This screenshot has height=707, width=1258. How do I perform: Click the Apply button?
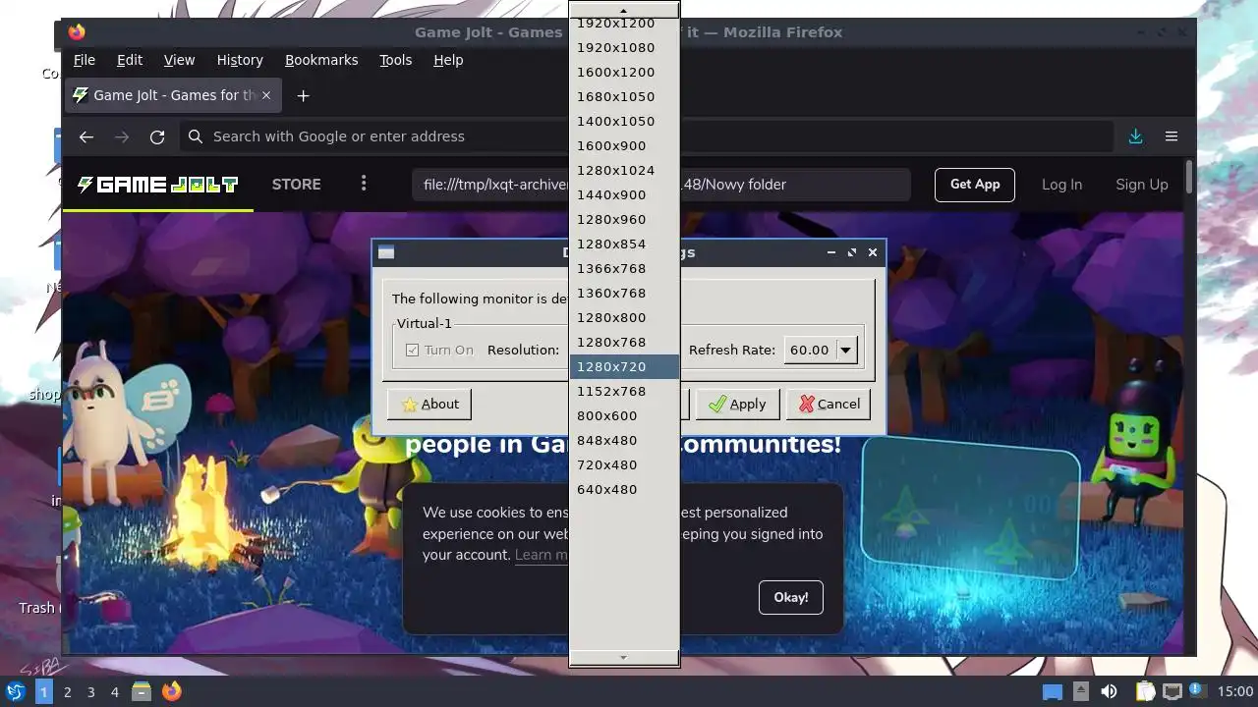[737, 404]
